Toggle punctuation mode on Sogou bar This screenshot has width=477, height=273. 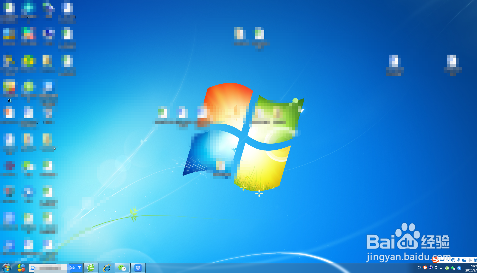[448, 260]
